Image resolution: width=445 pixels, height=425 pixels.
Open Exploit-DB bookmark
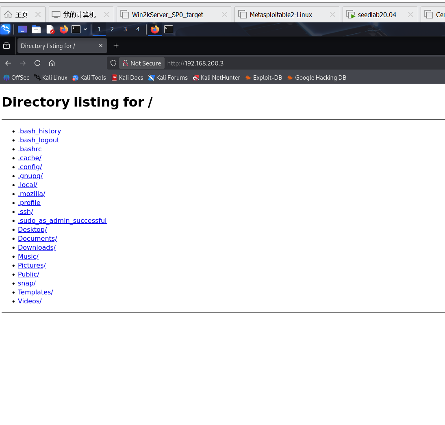pos(264,78)
